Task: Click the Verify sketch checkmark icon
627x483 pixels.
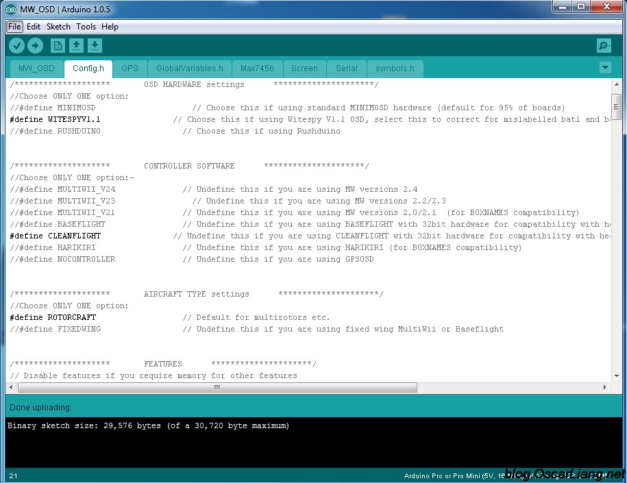Action: point(17,46)
